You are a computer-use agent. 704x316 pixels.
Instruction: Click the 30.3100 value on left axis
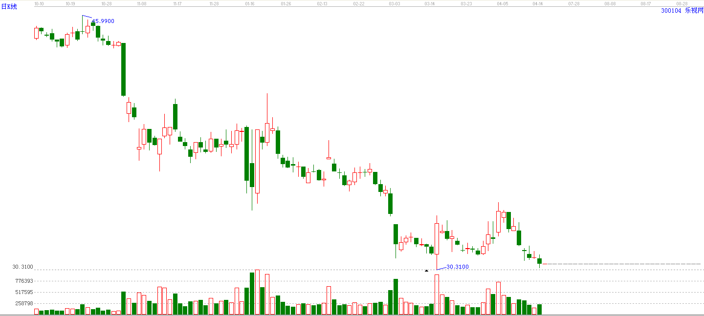click(23, 267)
